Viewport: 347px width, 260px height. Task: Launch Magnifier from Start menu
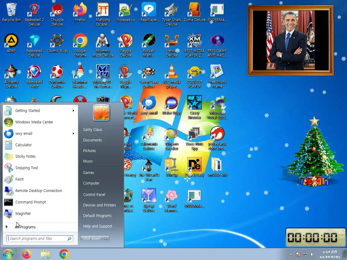tap(40, 214)
